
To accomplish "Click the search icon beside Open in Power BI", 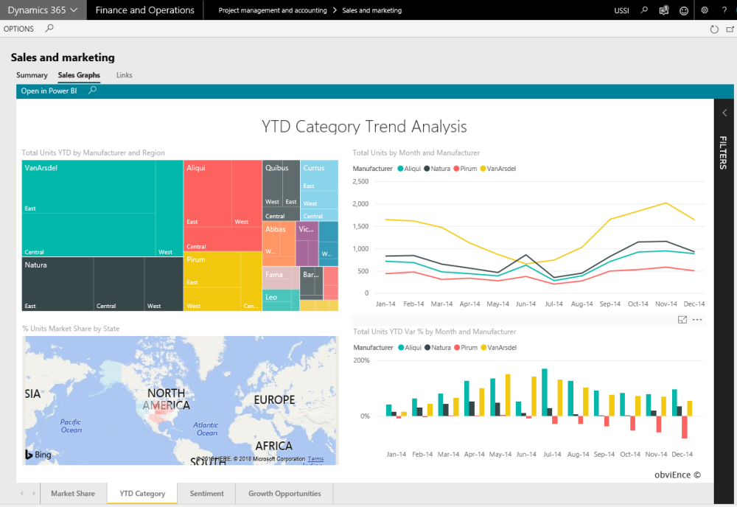I will (93, 90).
